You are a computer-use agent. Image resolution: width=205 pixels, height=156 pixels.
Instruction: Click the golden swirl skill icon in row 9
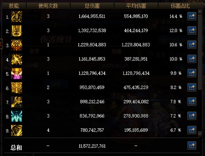(x=16, y=130)
